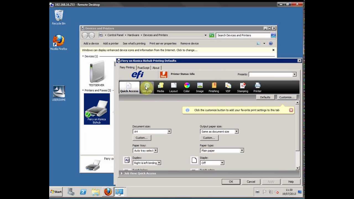The width and height of the screenshot is (354, 199).
Task: Open Windows Explorer folder in taskbar
Action: 96,192
